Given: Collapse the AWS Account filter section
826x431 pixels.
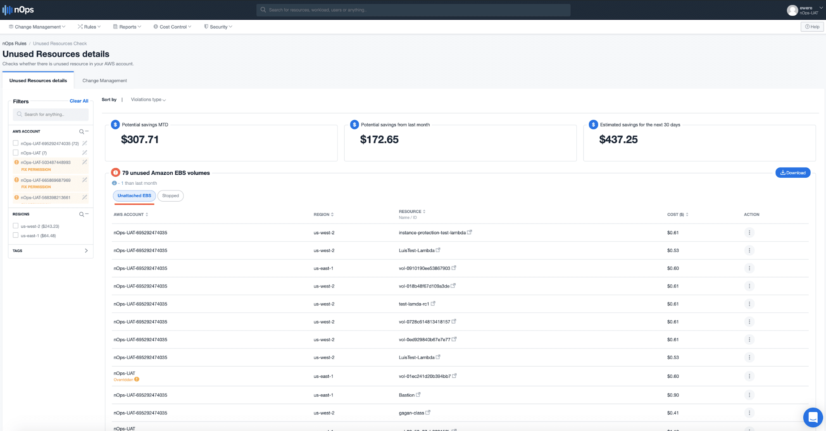Looking at the screenshot, I should [x=87, y=131].
